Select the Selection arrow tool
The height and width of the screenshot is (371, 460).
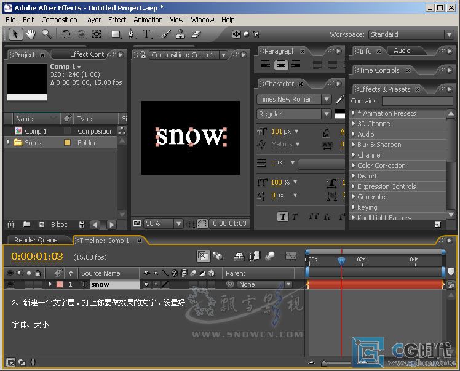(x=15, y=34)
